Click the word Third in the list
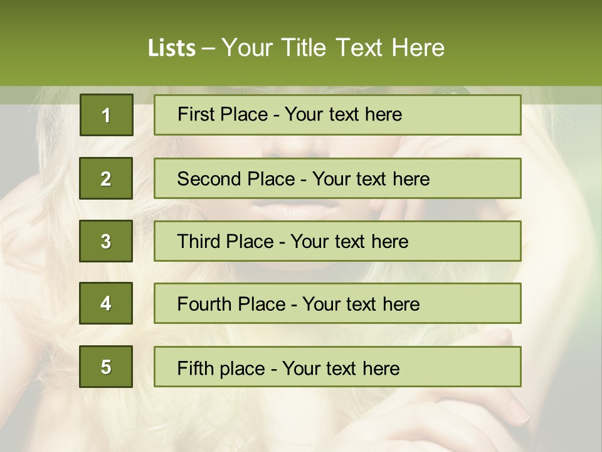Image resolution: width=602 pixels, height=452 pixels. [x=198, y=241]
